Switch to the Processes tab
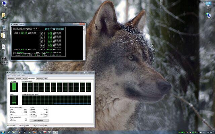The height and width of the screenshot is (134, 215). pyautogui.click(x=18, y=78)
